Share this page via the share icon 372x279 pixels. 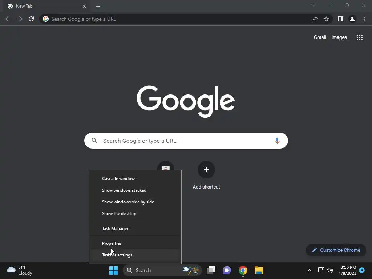315,19
